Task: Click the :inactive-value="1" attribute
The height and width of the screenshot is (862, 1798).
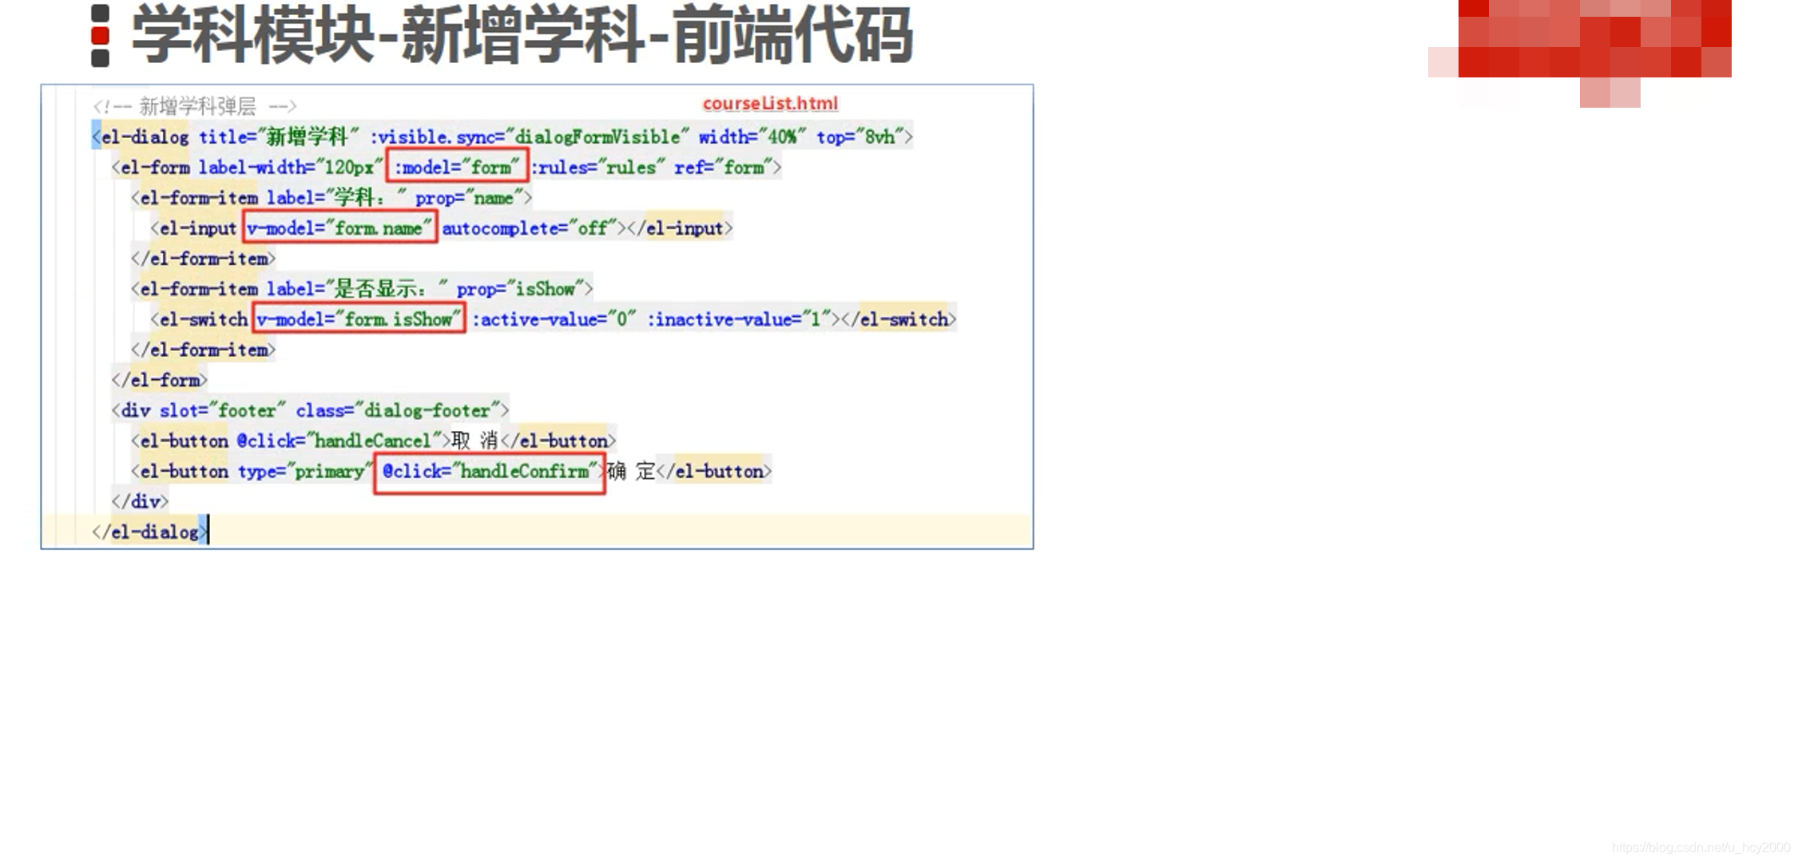Action: click(x=738, y=319)
